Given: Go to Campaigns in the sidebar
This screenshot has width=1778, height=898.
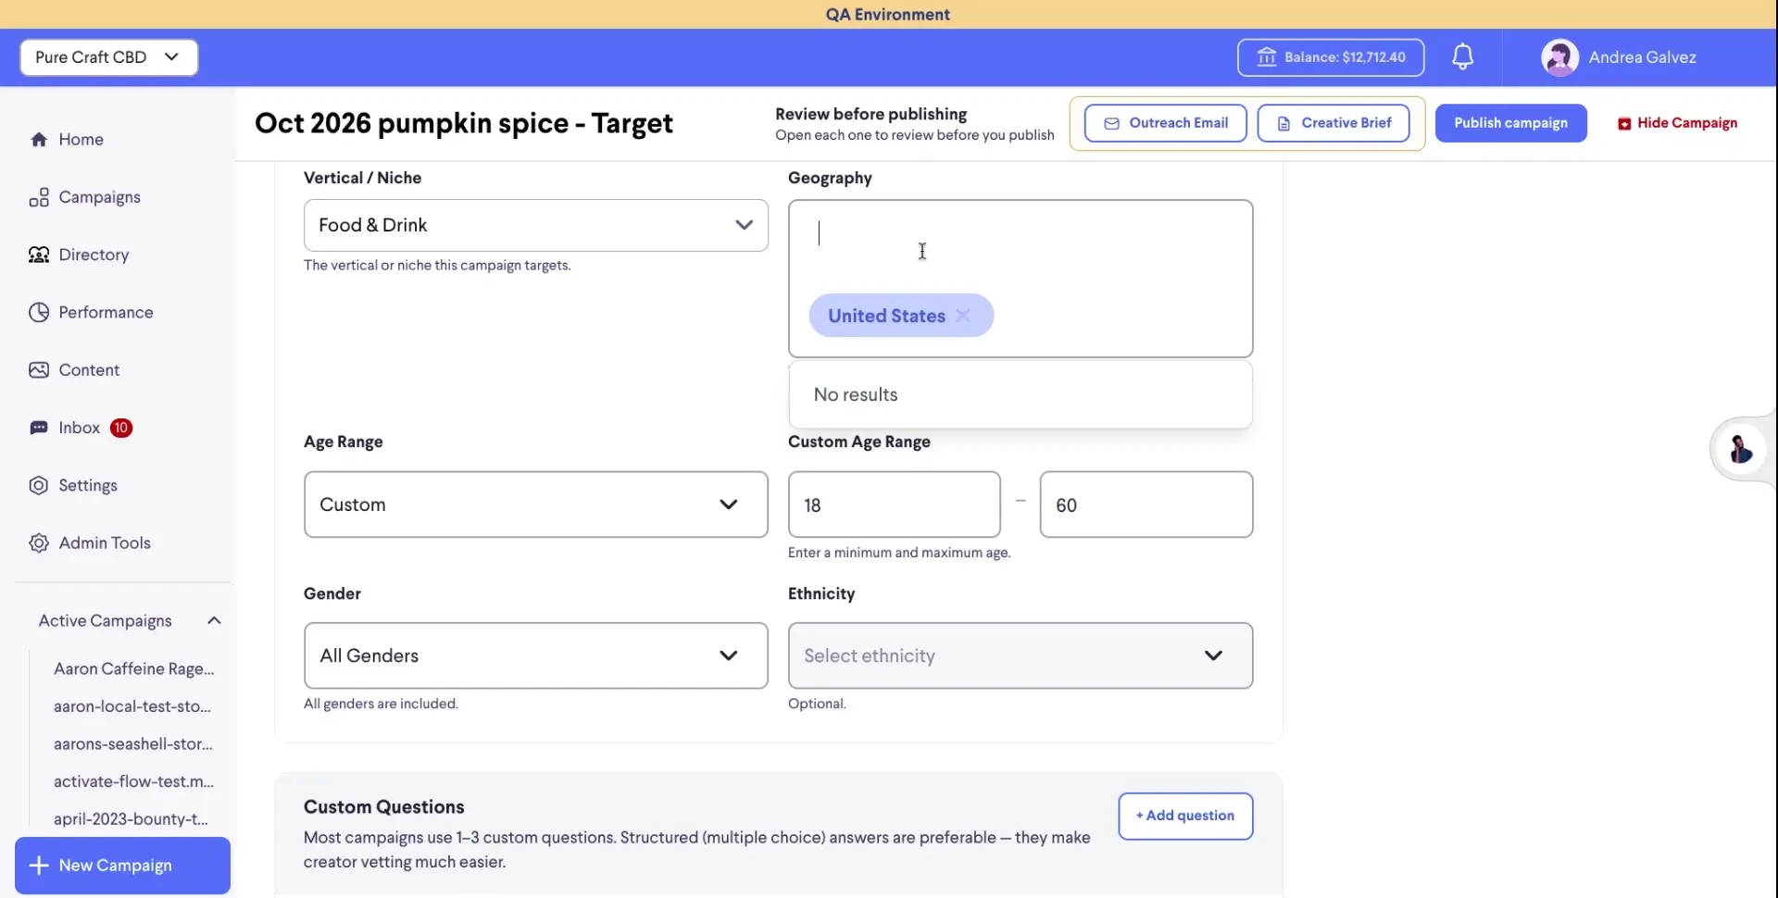Looking at the screenshot, I should coord(99,197).
